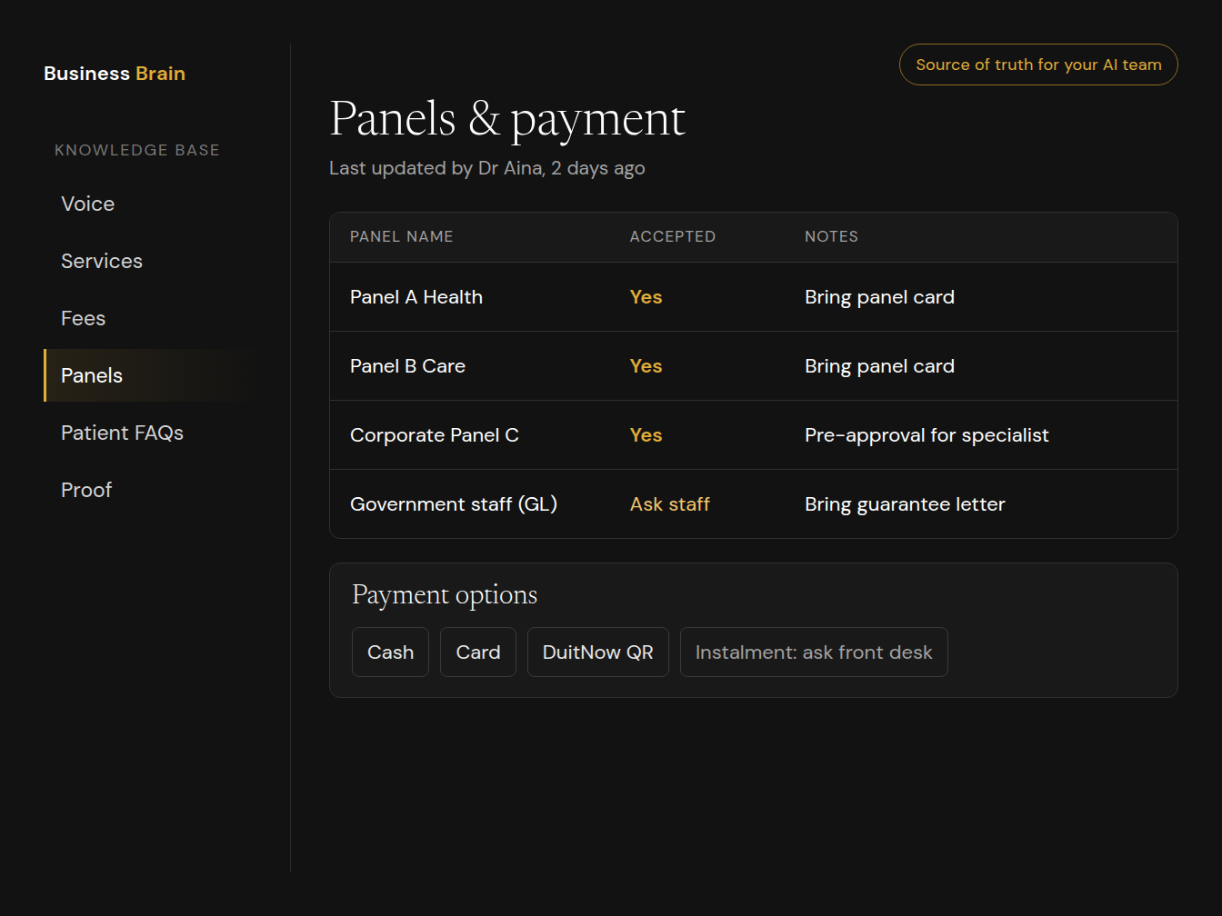Click the Business Brain logo text

115,74
